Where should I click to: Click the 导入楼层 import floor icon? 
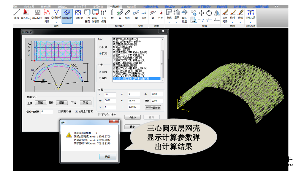[x=184, y=15]
